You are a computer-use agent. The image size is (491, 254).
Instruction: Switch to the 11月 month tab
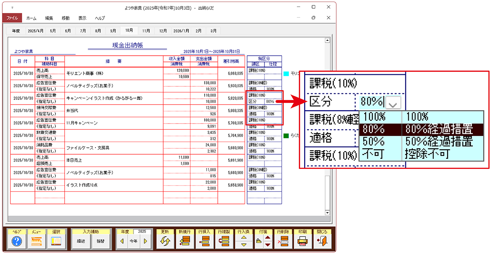146,31
